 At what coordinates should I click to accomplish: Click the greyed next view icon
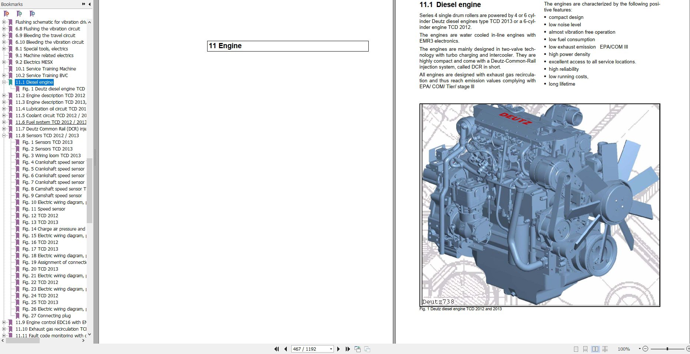pos(367,349)
